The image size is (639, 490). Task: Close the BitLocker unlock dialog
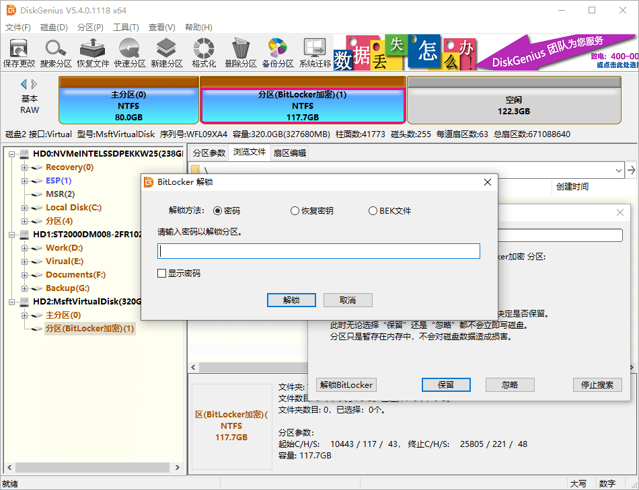pyautogui.click(x=488, y=182)
